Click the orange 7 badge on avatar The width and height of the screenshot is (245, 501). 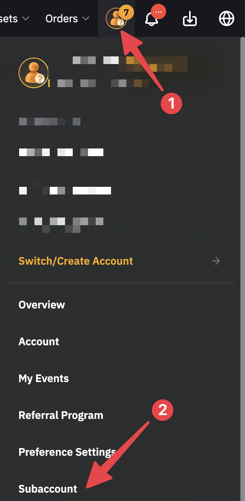pos(126,13)
